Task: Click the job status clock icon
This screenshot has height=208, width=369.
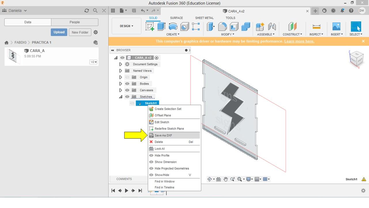Action: coord(333,11)
